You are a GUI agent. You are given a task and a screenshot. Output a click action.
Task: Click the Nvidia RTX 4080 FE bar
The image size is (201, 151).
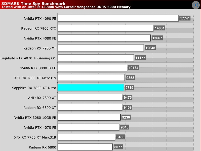coord(104,38)
